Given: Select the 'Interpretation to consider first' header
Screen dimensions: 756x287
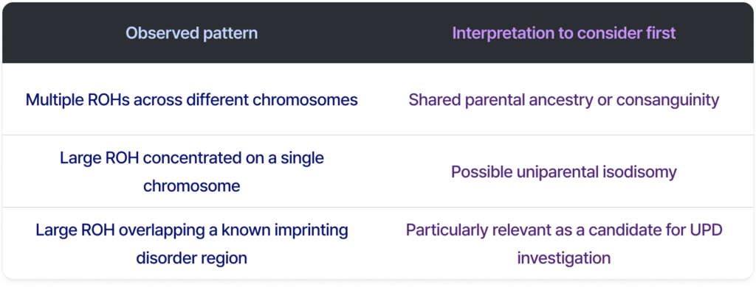Looking at the screenshot, I should pos(563,33).
